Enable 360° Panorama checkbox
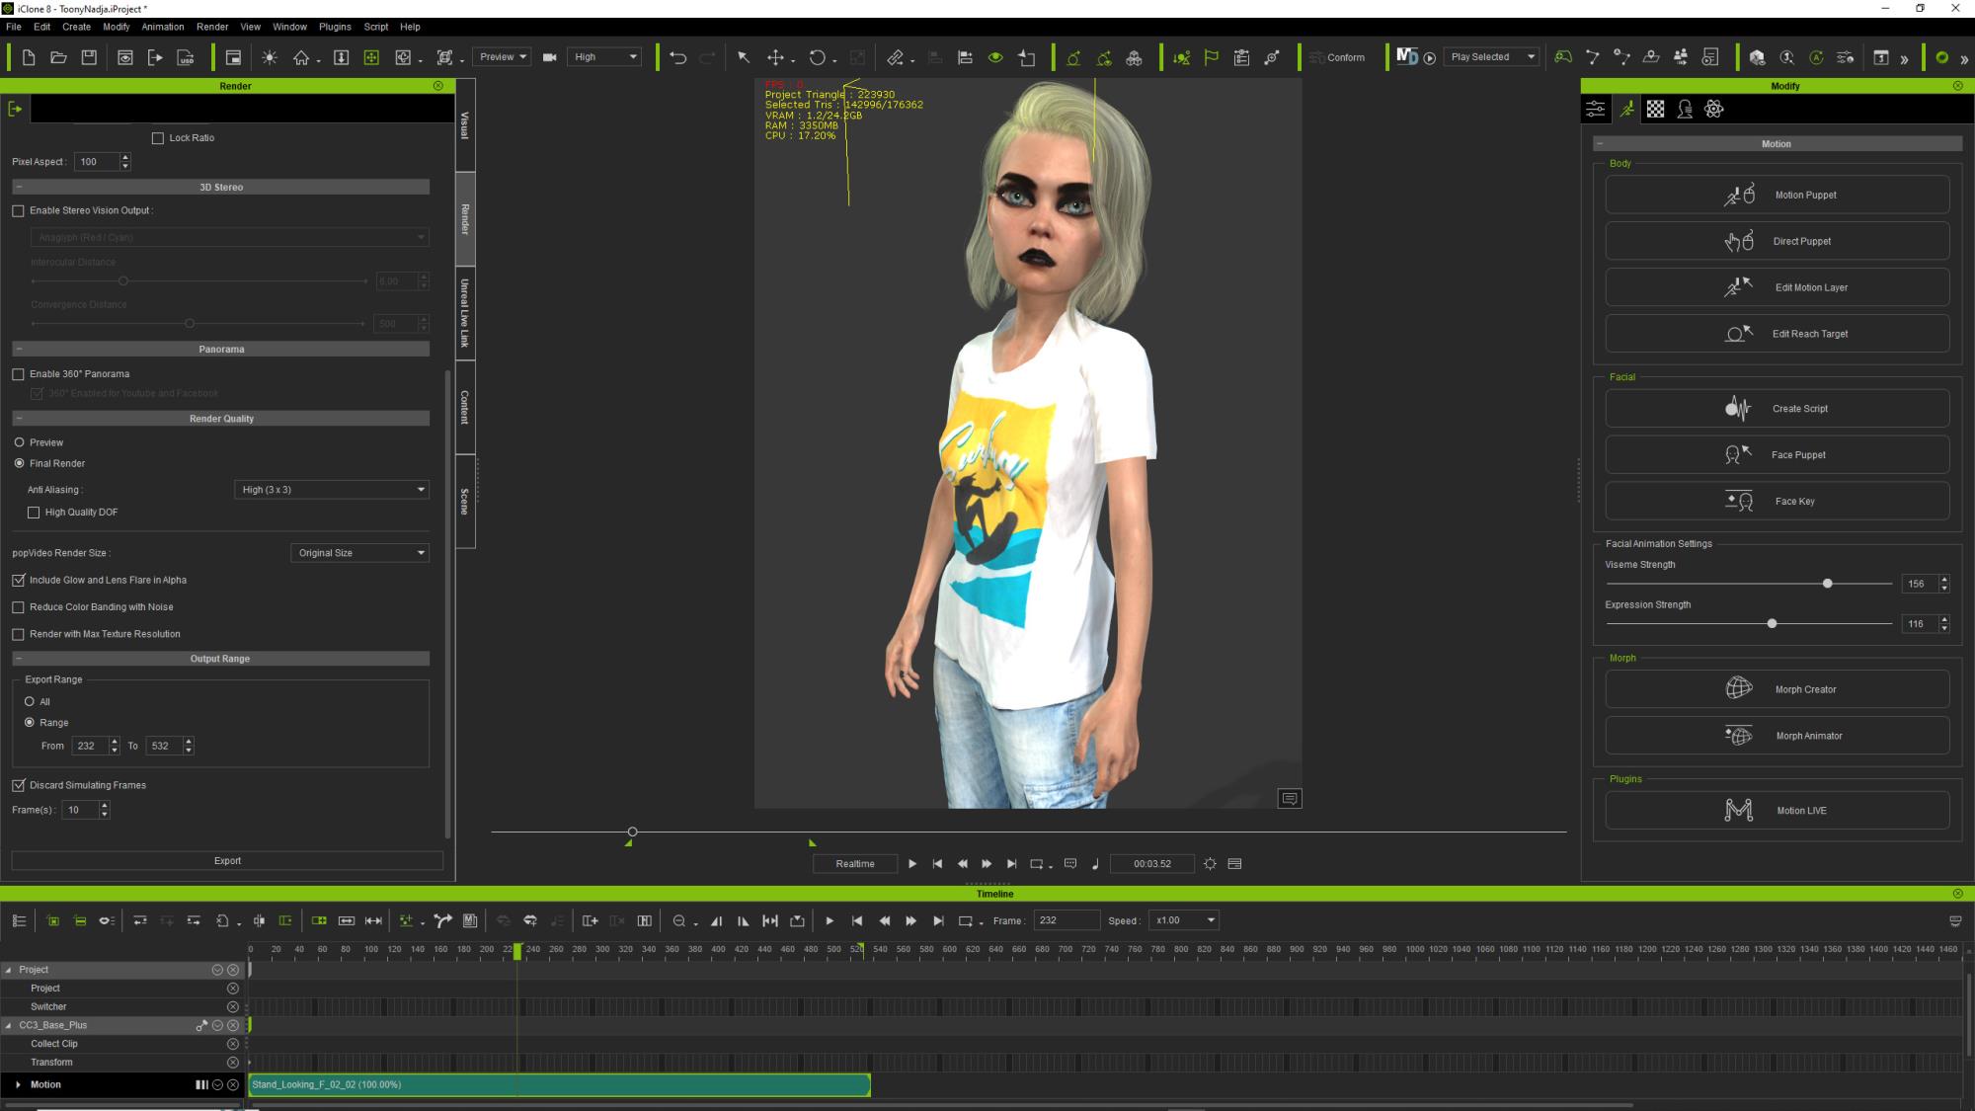 pos(18,374)
